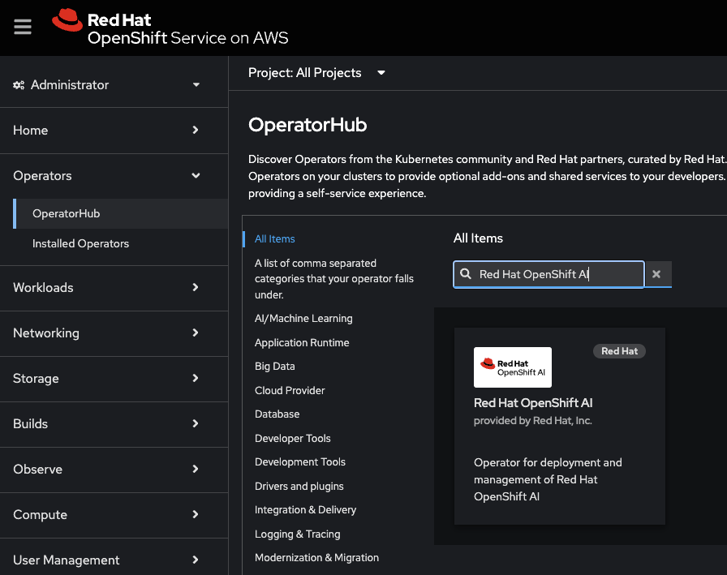The width and height of the screenshot is (727, 575).
Task: Select the All Items category
Action: coord(275,239)
